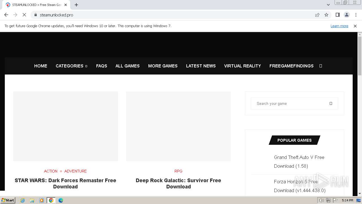This screenshot has height=204, width=362.
Task: Open the Chrome profile avatar
Action: (346, 15)
